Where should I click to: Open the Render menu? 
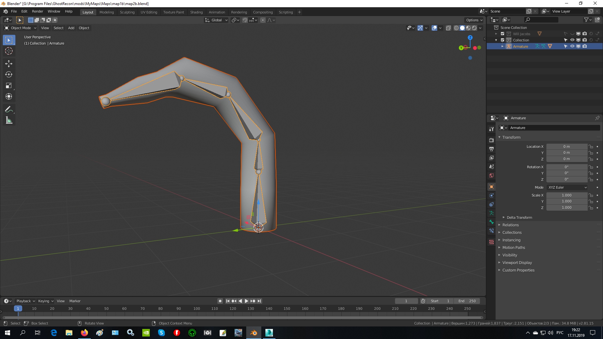tap(37, 11)
